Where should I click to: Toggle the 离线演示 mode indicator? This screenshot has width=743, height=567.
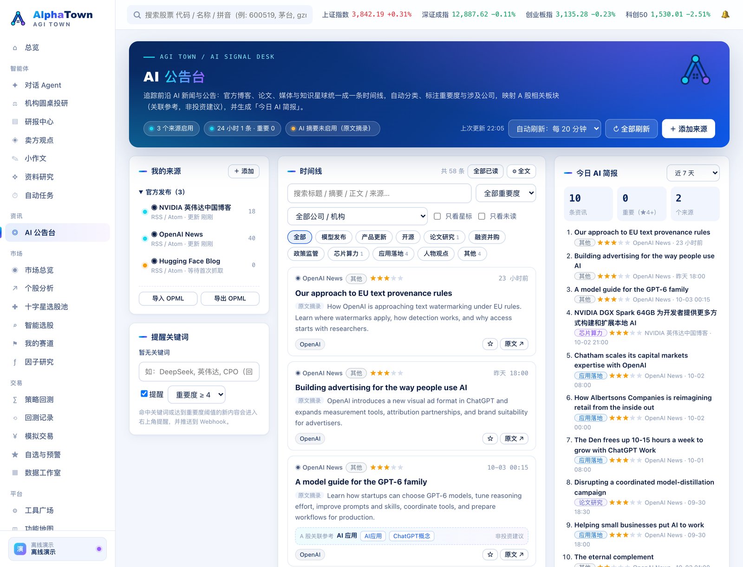click(99, 549)
